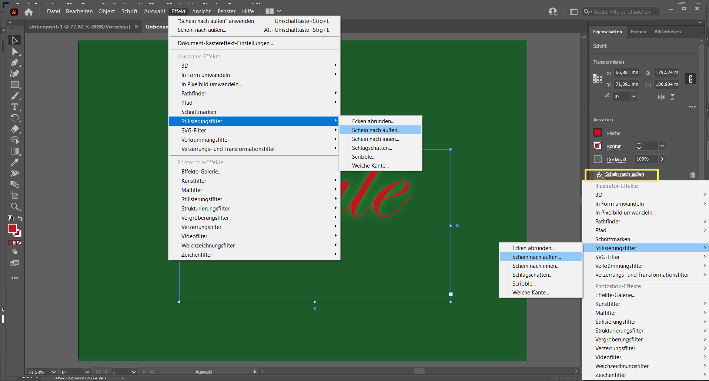The image size is (709, 381).
Task: Select the Pen tool
Action: click(x=15, y=63)
